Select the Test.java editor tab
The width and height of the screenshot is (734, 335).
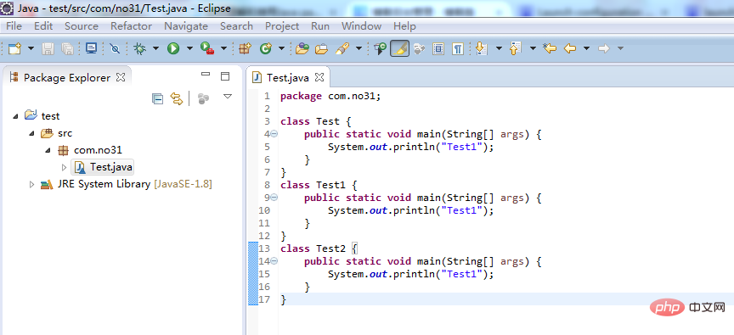(x=287, y=77)
